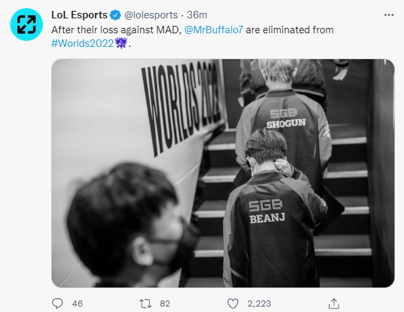Retweet using the arrows icon
This screenshot has height=312, width=404.
click(x=146, y=304)
